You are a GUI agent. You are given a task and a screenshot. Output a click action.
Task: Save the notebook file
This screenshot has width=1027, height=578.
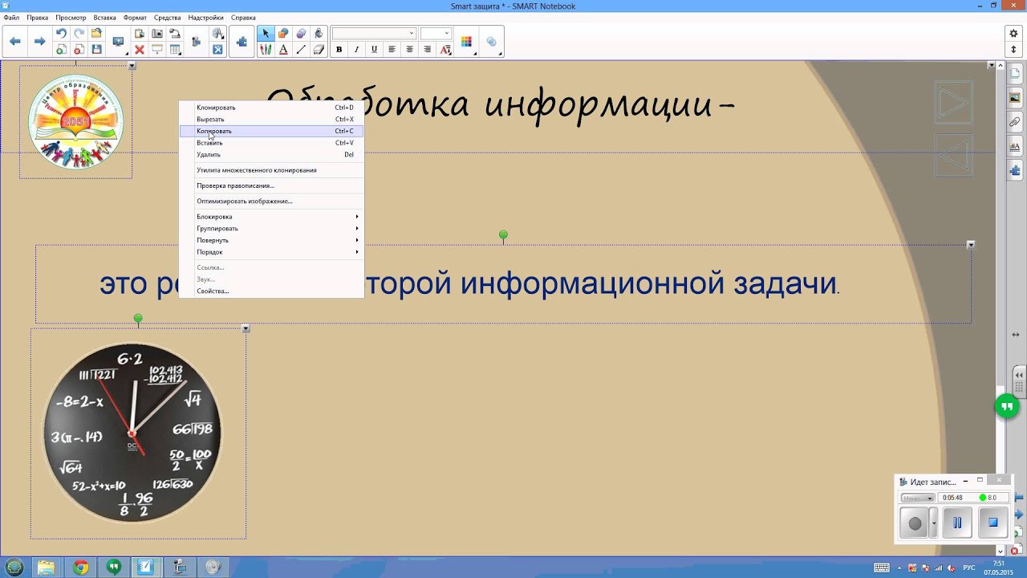(96, 49)
